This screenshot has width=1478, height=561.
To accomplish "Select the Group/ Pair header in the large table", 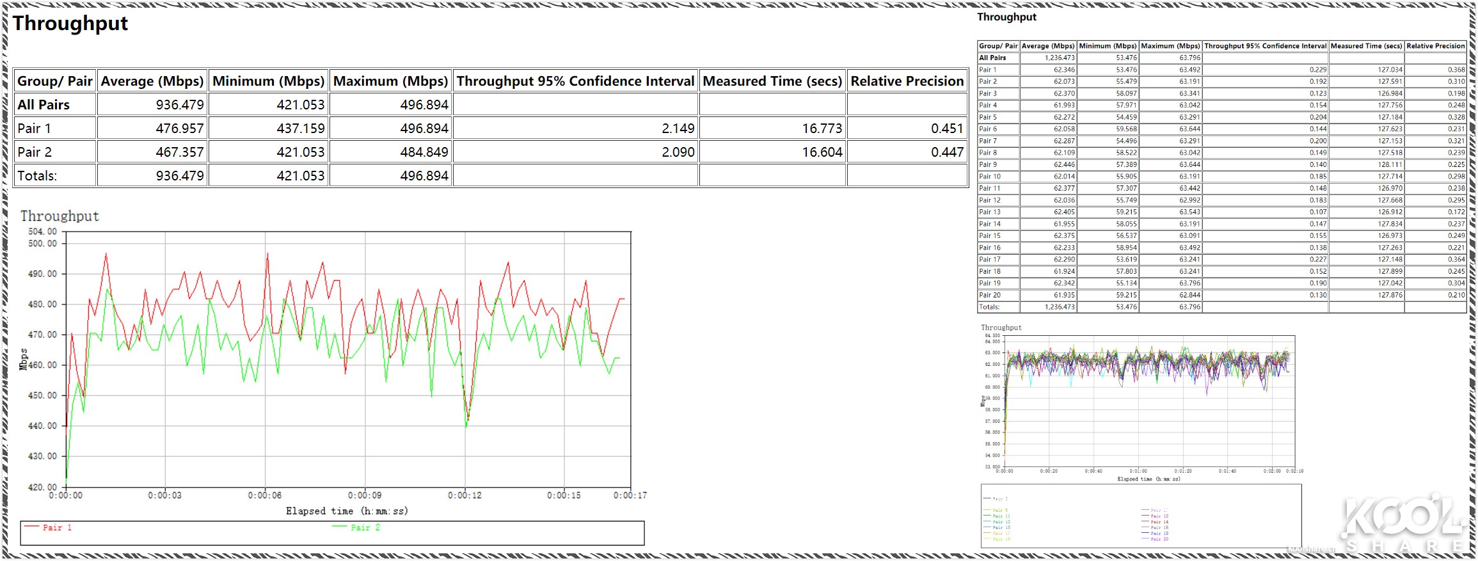I will click(55, 81).
